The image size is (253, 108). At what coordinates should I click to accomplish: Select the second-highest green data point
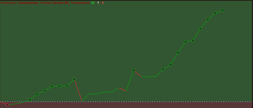click(x=215, y=13)
